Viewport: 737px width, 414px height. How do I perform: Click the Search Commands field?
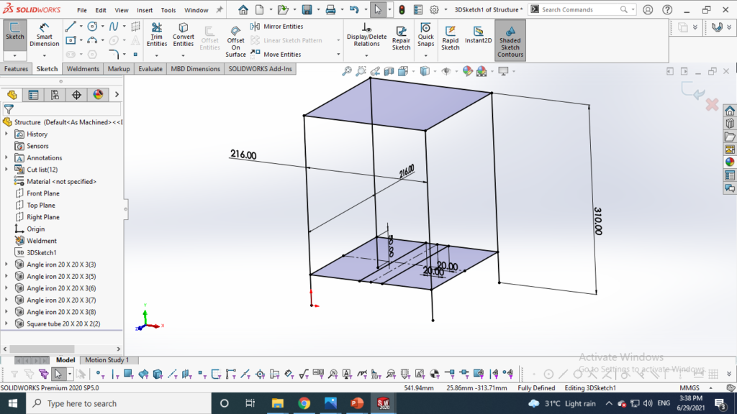click(x=580, y=9)
